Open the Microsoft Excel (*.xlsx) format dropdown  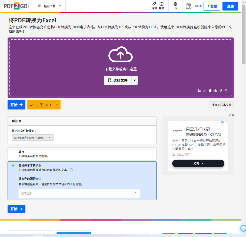click(33, 138)
